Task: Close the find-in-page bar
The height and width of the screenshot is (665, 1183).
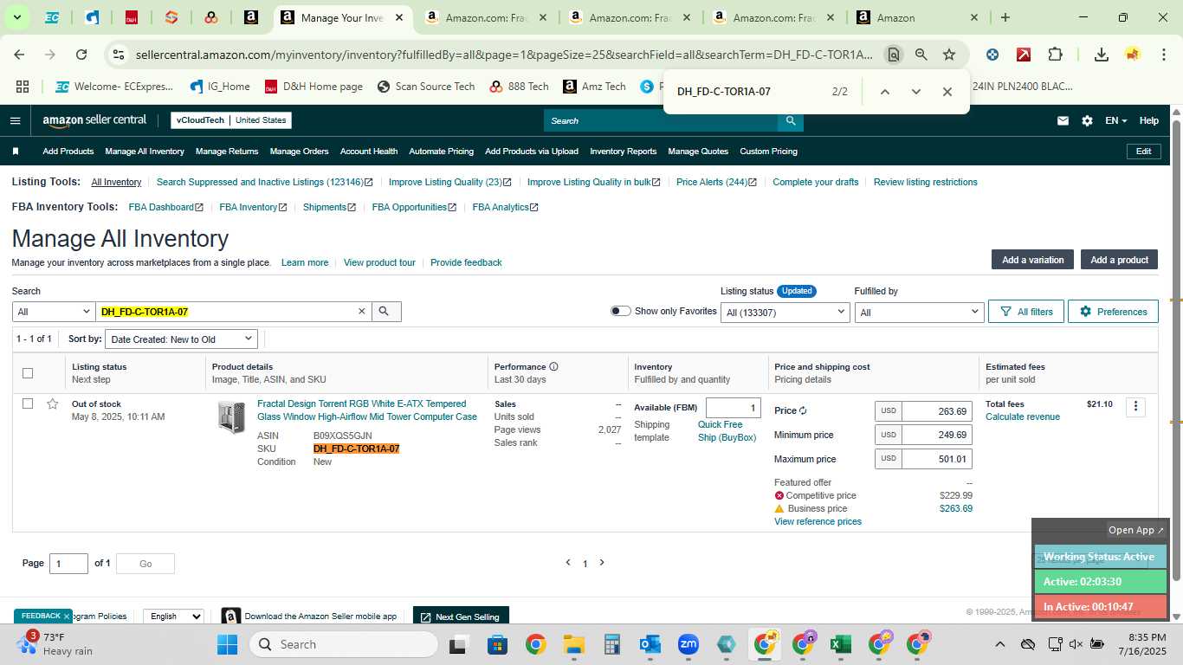Action: [x=947, y=92]
